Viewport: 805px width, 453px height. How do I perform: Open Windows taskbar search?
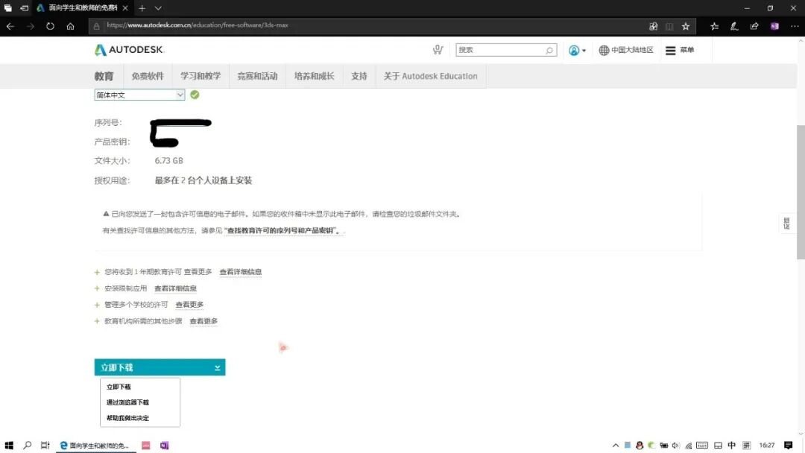point(28,446)
